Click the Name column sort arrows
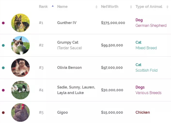Image resolution: width=171 pixels, height=123 pixels. click(x=96, y=7)
